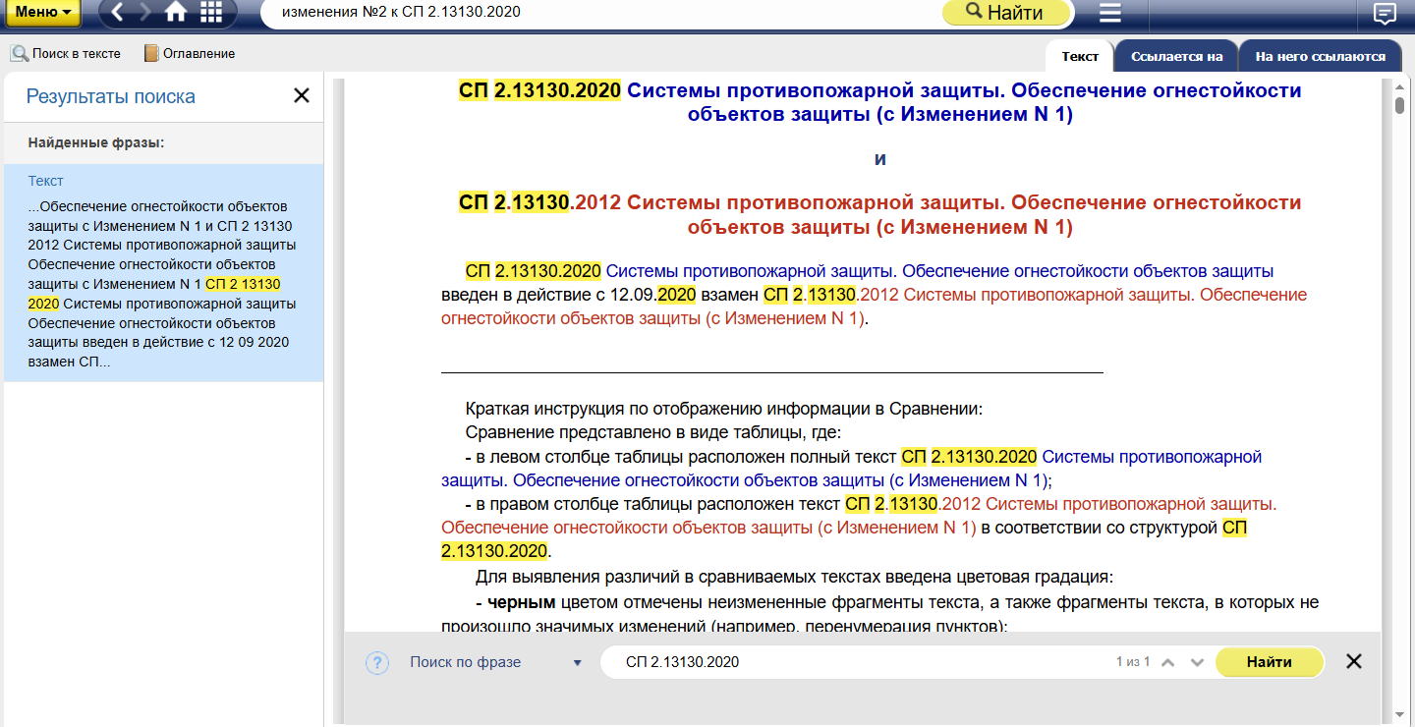The height and width of the screenshot is (727, 1415).
Task: Open Оглавление table of contents
Action: (190, 54)
